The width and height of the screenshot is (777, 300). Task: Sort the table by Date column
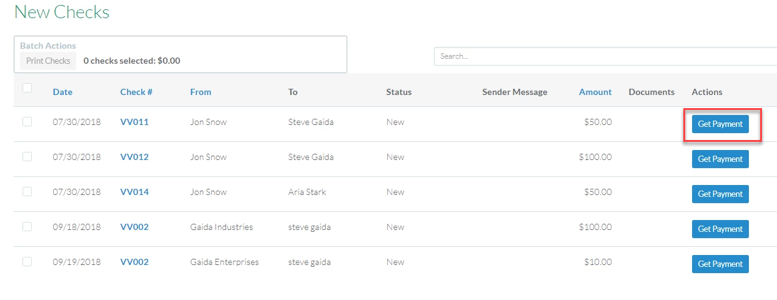(62, 92)
